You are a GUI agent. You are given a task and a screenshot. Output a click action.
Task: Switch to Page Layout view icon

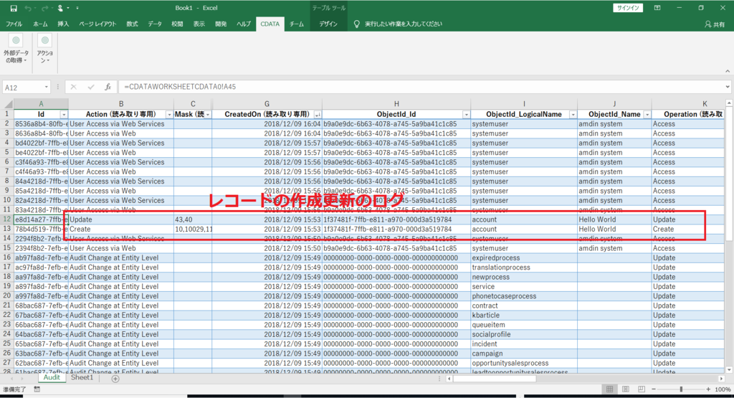625,389
